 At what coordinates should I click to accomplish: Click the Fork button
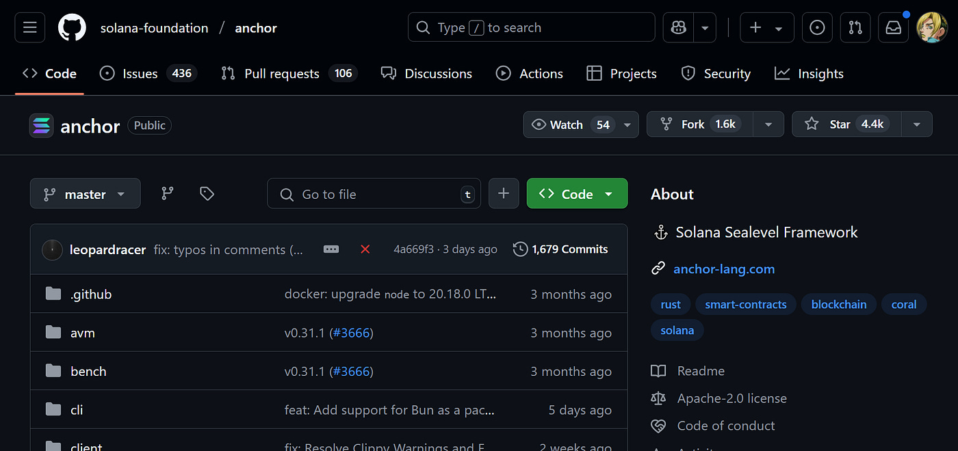699,124
